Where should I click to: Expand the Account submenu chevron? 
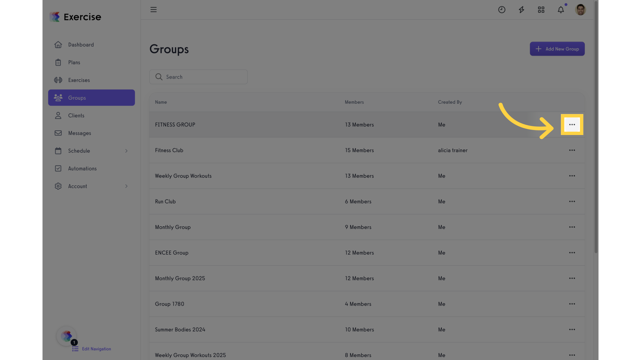tap(126, 186)
